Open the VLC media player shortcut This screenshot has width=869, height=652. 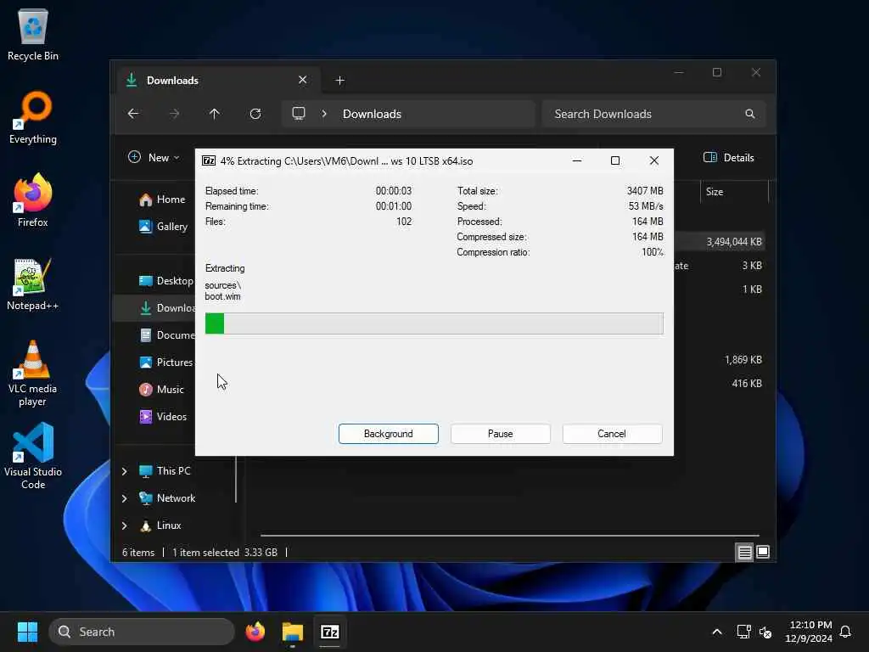(33, 374)
